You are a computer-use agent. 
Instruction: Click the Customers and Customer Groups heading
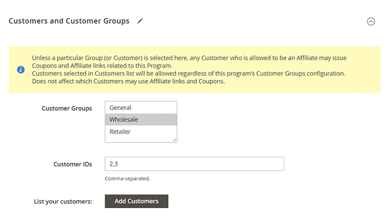tap(69, 21)
